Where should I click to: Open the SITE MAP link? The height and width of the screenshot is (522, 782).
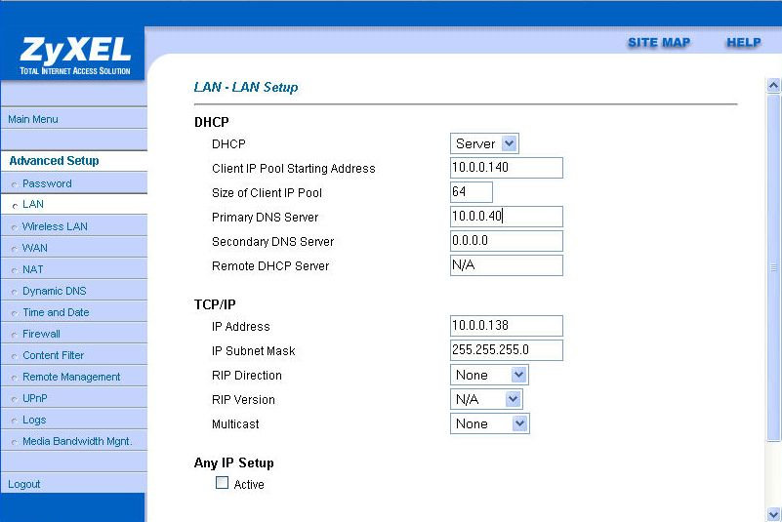(x=658, y=43)
